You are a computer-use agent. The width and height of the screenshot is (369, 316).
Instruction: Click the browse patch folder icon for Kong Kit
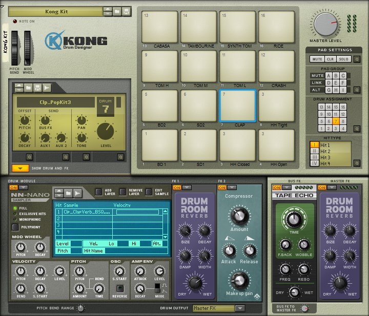[x=117, y=11]
